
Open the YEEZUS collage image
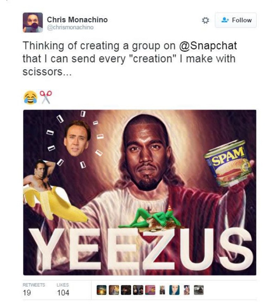140,193
